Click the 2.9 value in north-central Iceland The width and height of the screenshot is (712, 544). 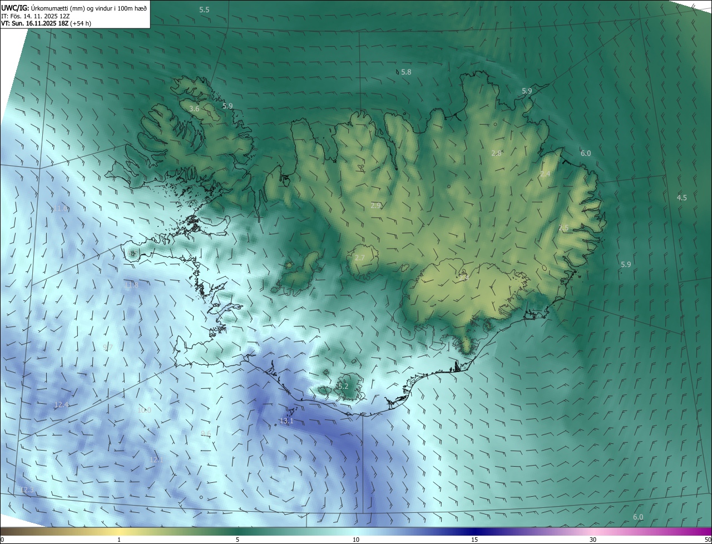point(376,206)
